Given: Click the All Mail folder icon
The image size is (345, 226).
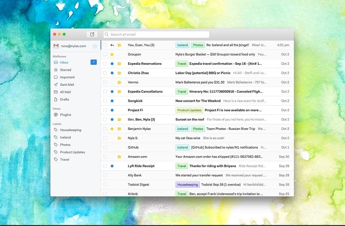Looking at the screenshot, I should 56,92.
